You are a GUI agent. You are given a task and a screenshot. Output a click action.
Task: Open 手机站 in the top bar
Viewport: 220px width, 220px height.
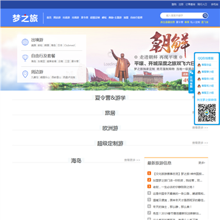click(x=215, y=4)
